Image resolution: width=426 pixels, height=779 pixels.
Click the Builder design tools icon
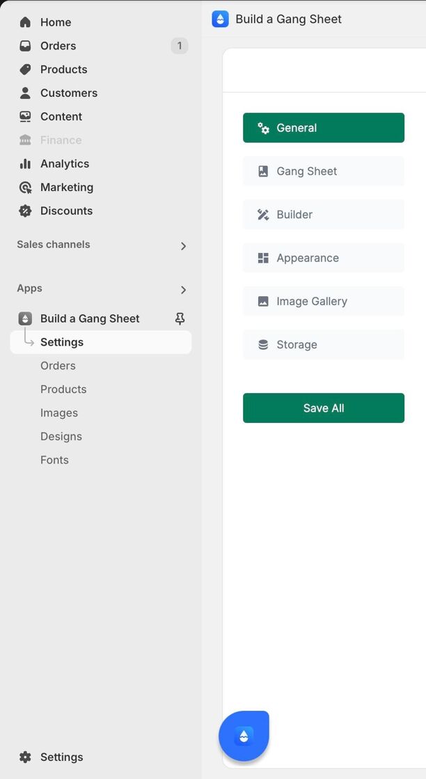point(263,215)
